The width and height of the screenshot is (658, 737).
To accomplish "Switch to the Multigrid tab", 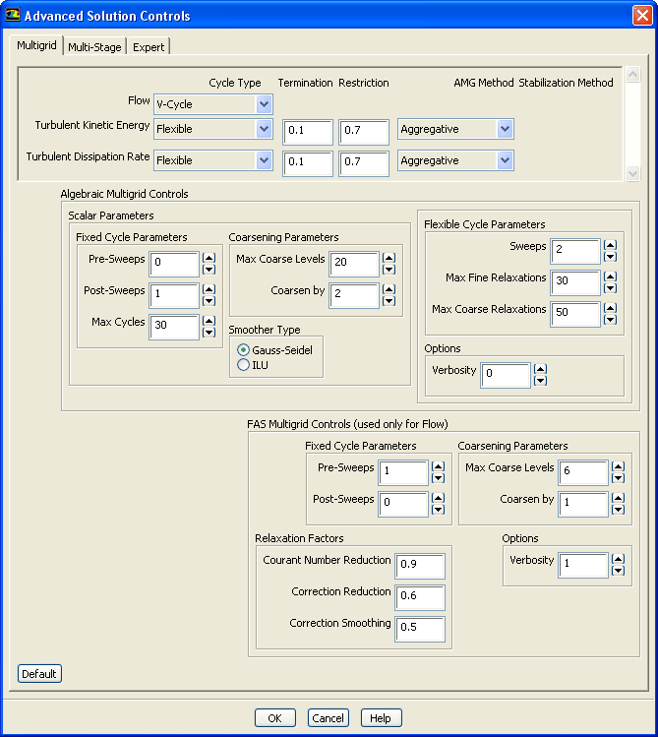I will [x=36, y=45].
